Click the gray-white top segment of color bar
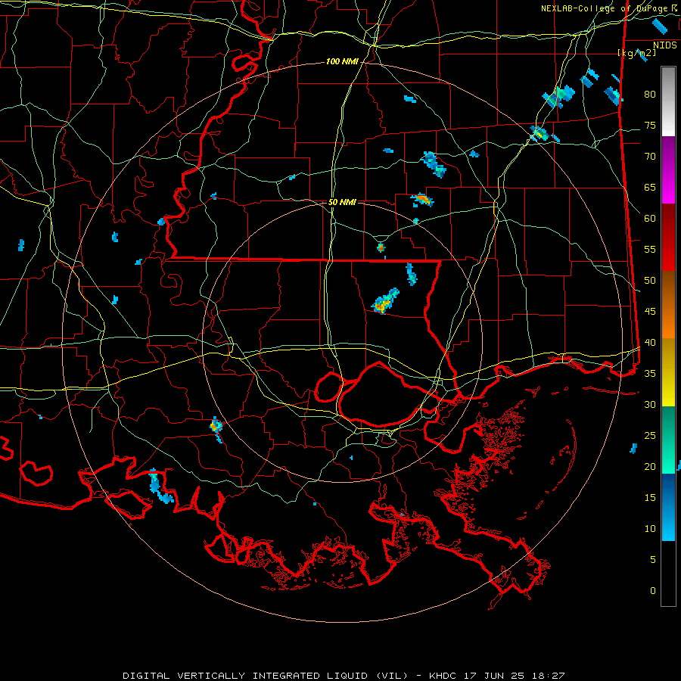 (668, 101)
